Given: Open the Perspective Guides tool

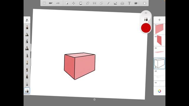Looking at the screenshot, I should pyautogui.click(x=122, y=3).
